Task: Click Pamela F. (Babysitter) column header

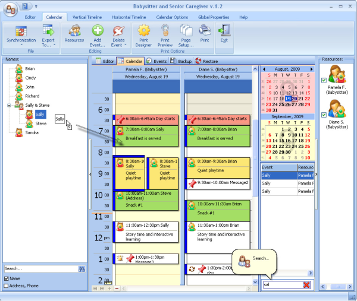Action: pyautogui.click(x=146, y=69)
